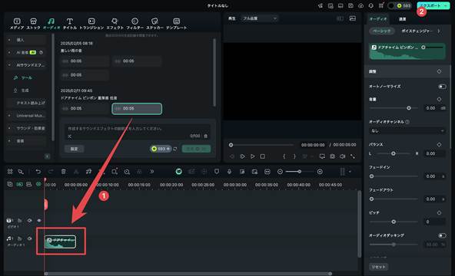Click the green generate button

196,149
